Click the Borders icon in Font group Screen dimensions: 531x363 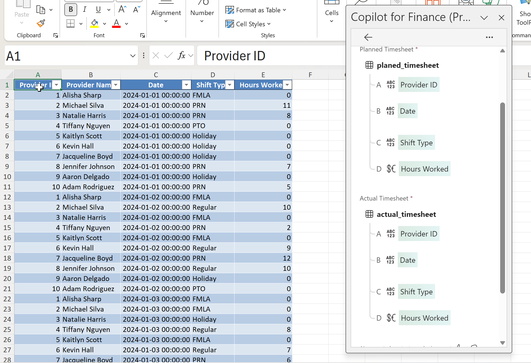[70, 24]
